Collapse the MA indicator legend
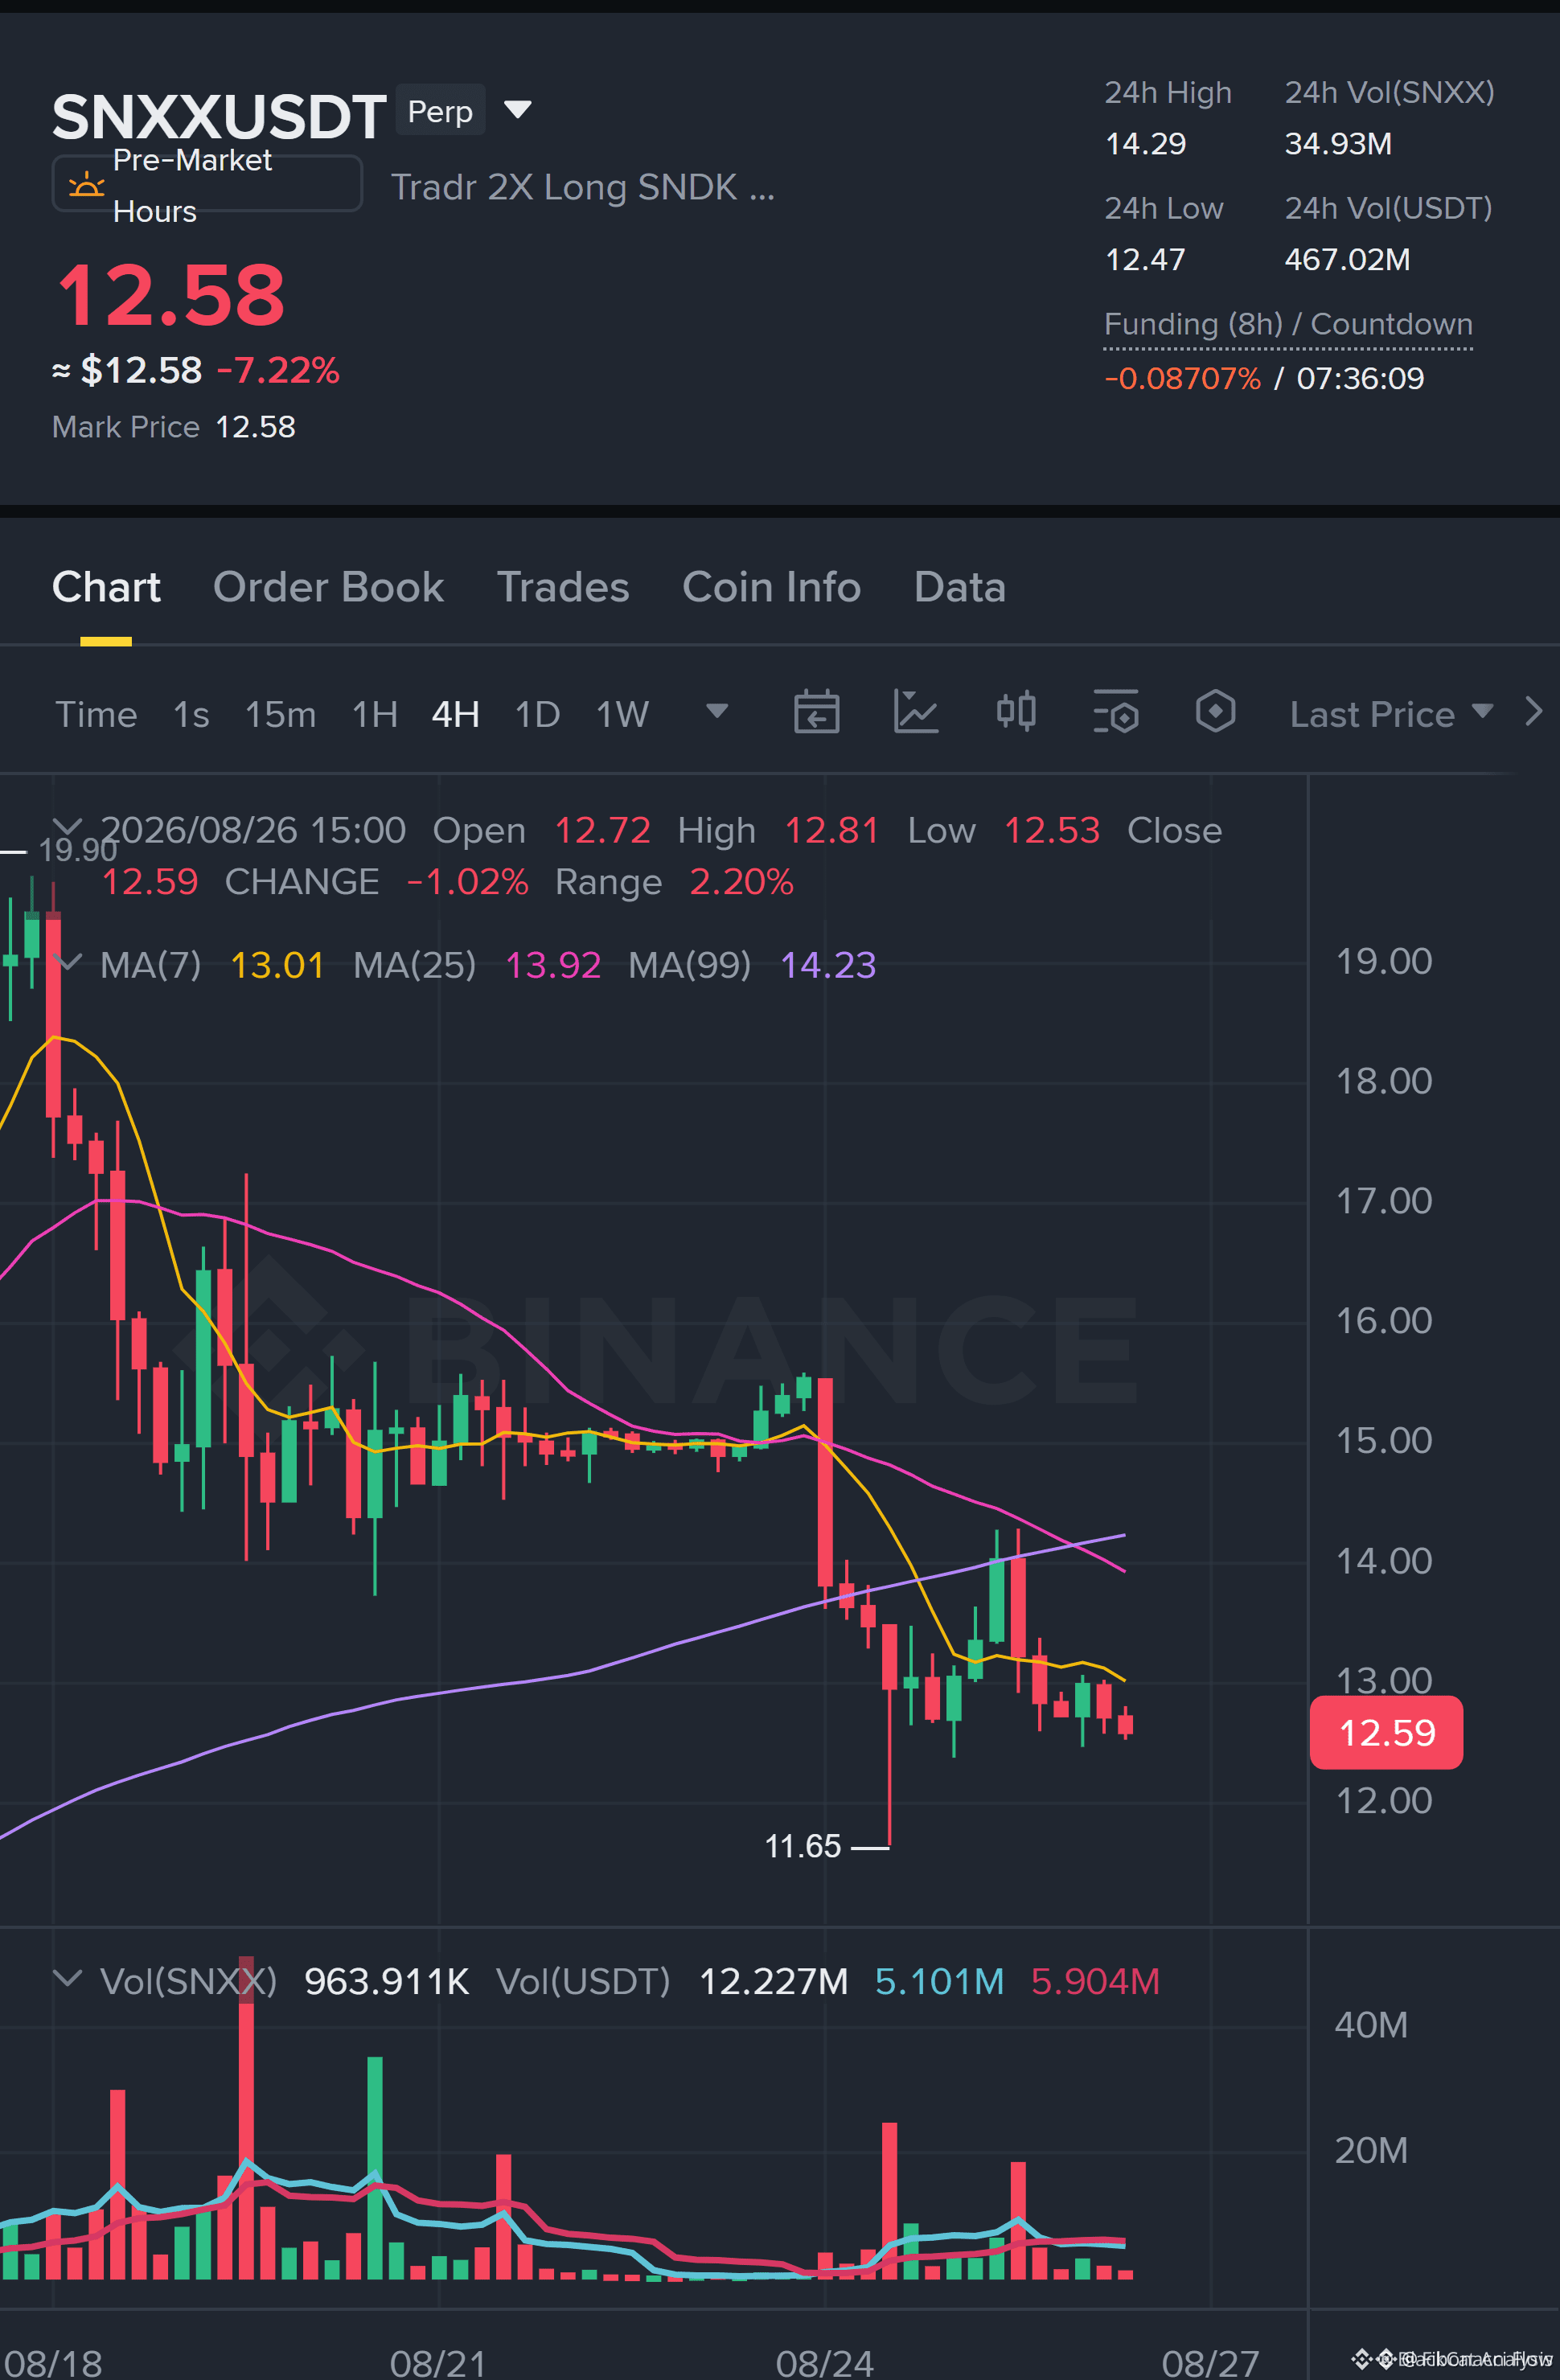Image resolution: width=1560 pixels, height=2380 pixels. pyautogui.click(x=67, y=963)
